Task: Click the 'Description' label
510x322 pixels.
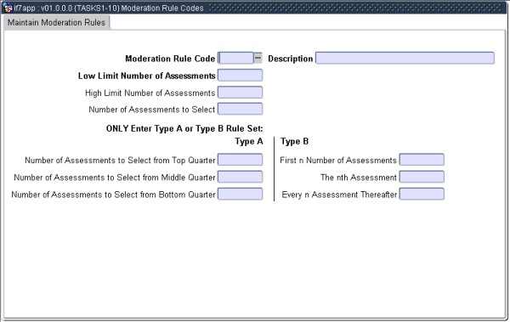Action: coord(291,59)
